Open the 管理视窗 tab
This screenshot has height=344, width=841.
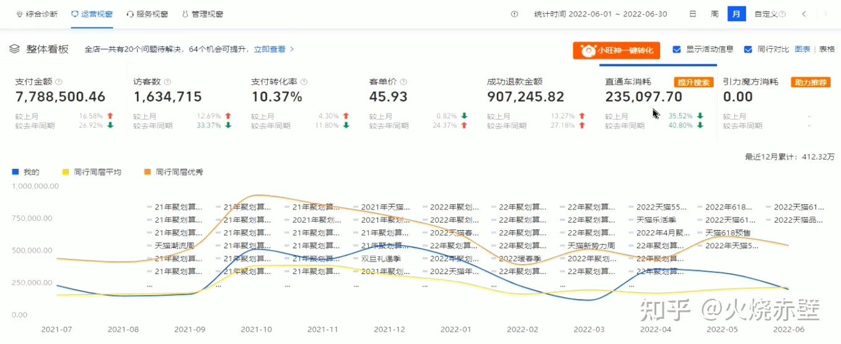[202, 14]
